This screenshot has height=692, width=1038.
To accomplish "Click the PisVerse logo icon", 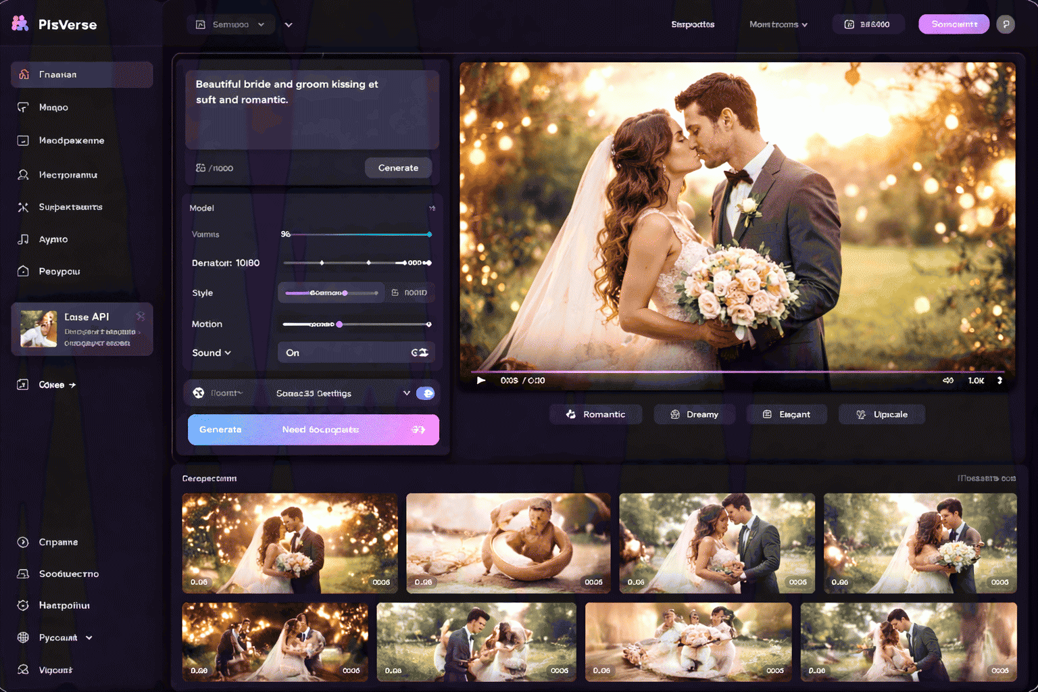I will coord(20,24).
